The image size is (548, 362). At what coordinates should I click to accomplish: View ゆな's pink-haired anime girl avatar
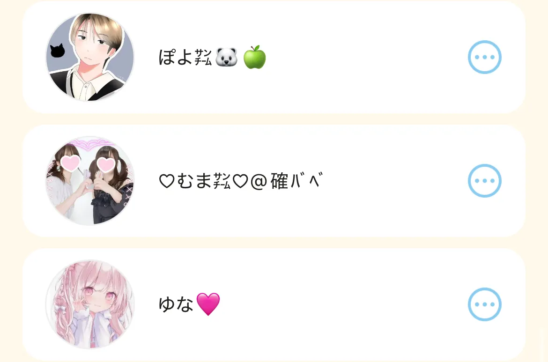(90, 304)
